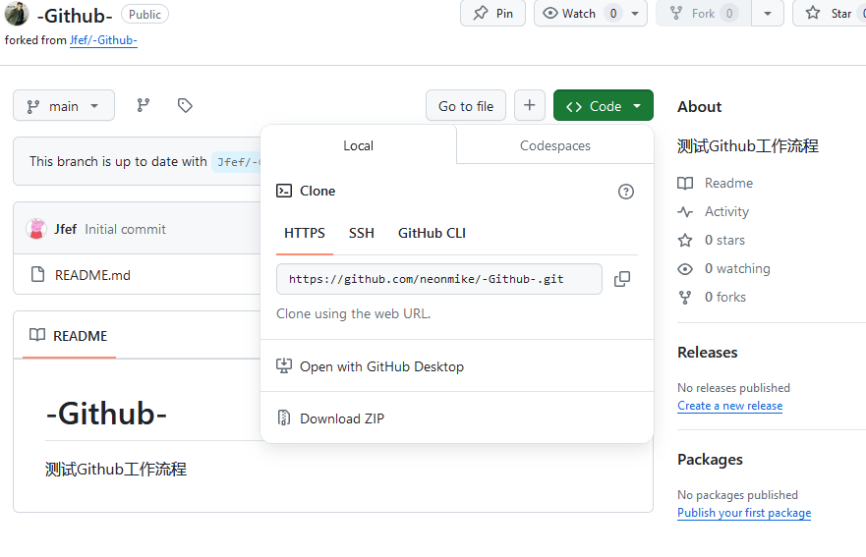Click Create a new release
The image size is (866, 557).
[x=730, y=406]
